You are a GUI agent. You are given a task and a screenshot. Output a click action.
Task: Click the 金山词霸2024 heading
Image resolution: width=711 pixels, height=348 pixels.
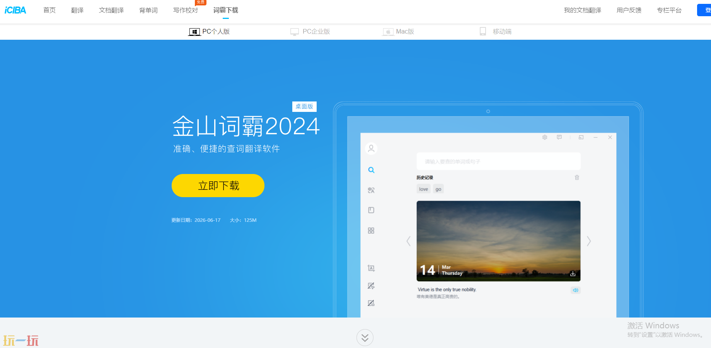[x=246, y=126]
